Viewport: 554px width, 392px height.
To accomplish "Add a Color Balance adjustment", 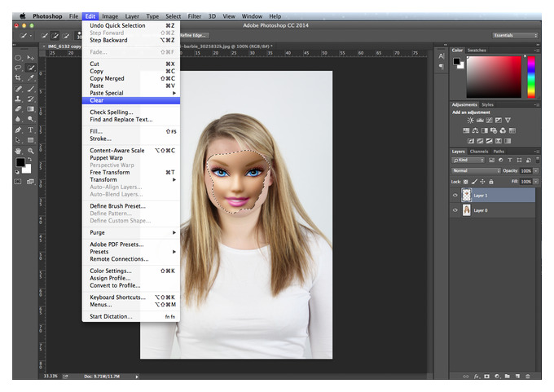I will point(475,130).
